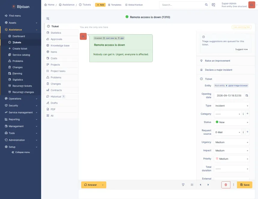Expand the Assets sidebar section
Viewport: 258px width, 199px height.
click(21, 23)
